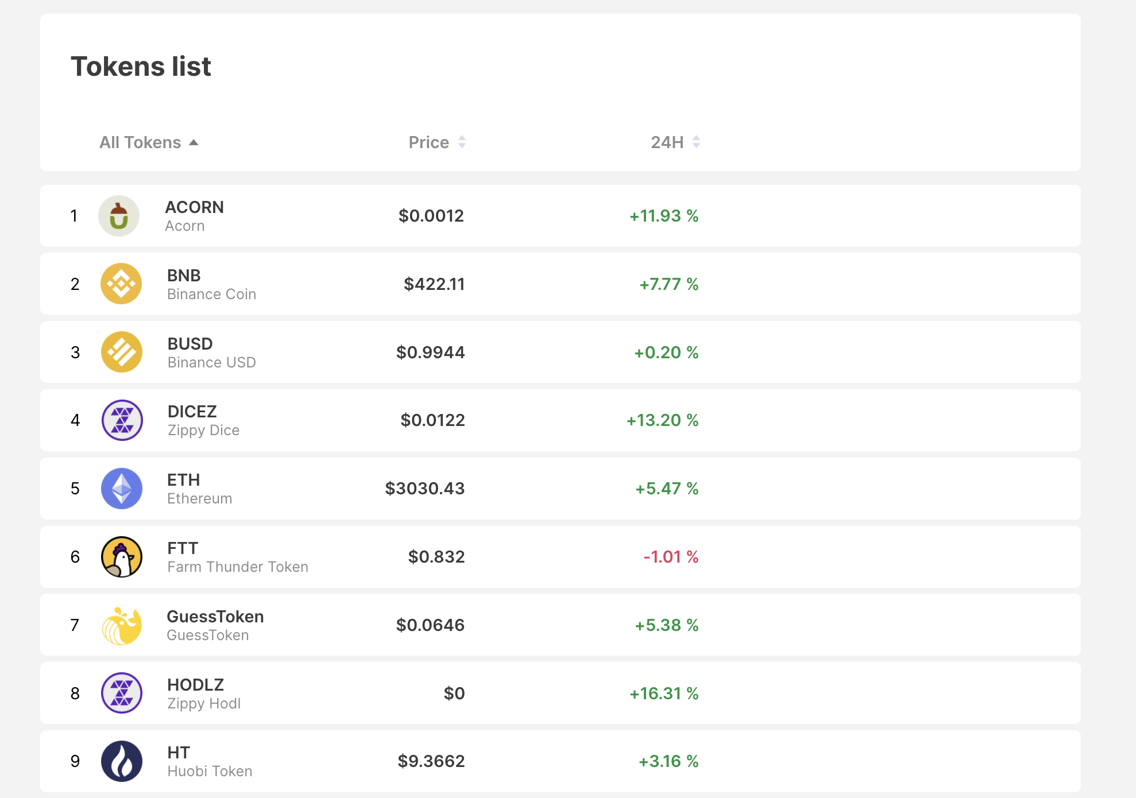Click the BUSD Binance USD logo
This screenshot has height=798, width=1136.
click(121, 352)
